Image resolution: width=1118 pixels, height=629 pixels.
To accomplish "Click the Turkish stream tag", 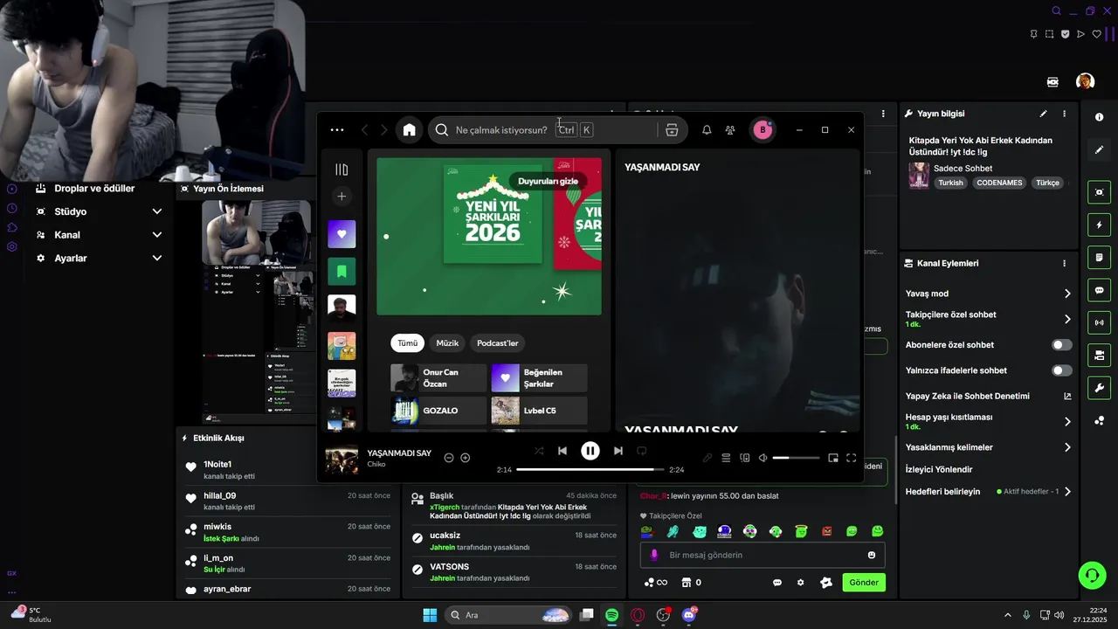I will tap(950, 183).
